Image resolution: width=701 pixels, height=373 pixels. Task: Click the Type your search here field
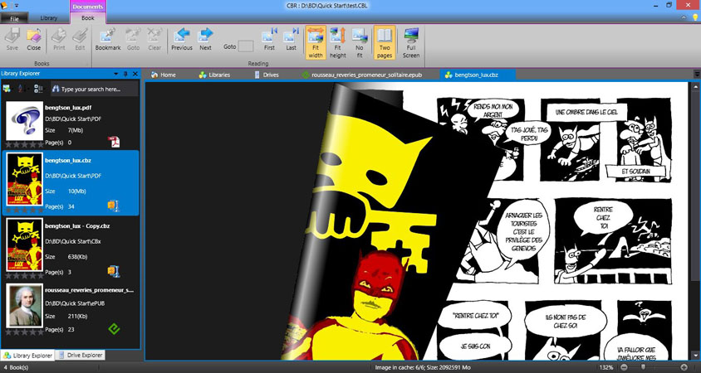95,89
